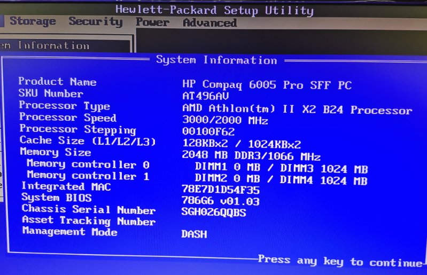
Task: Open the Power menu
Action: (x=152, y=22)
